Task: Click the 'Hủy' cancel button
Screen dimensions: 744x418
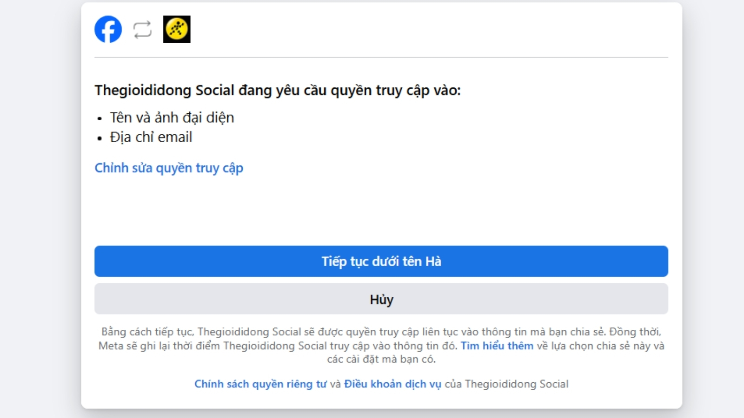Action: tap(381, 299)
